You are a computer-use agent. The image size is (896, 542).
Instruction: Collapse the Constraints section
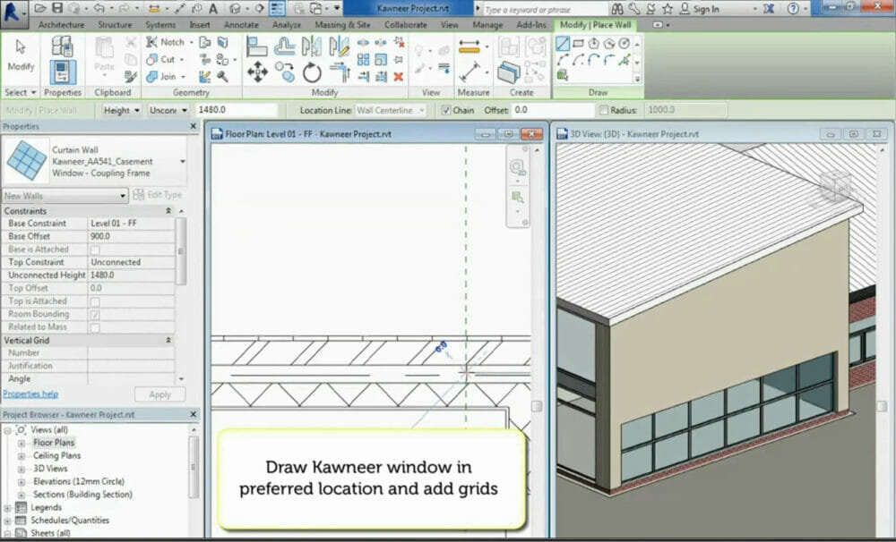pyautogui.click(x=168, y=211)
